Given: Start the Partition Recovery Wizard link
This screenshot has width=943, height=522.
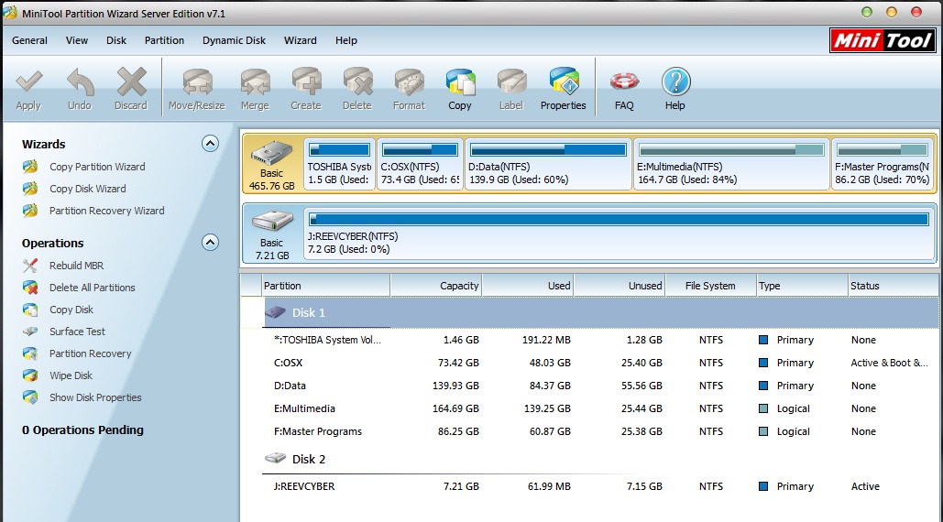Looking at the screenshot, I should 107,211.
